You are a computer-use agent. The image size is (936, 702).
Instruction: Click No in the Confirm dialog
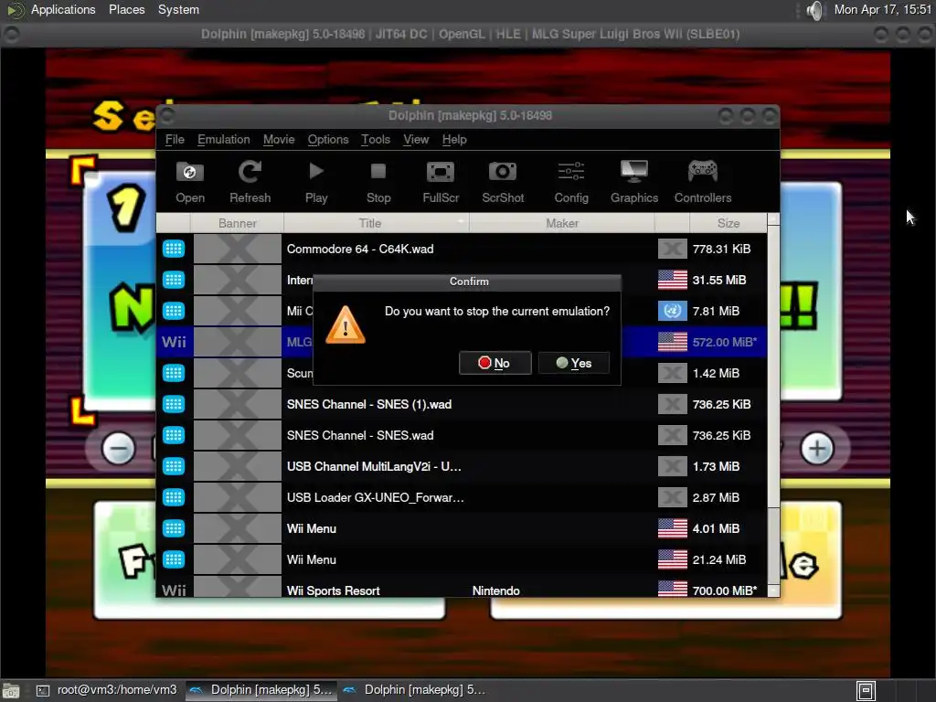[x=495, y=363]
